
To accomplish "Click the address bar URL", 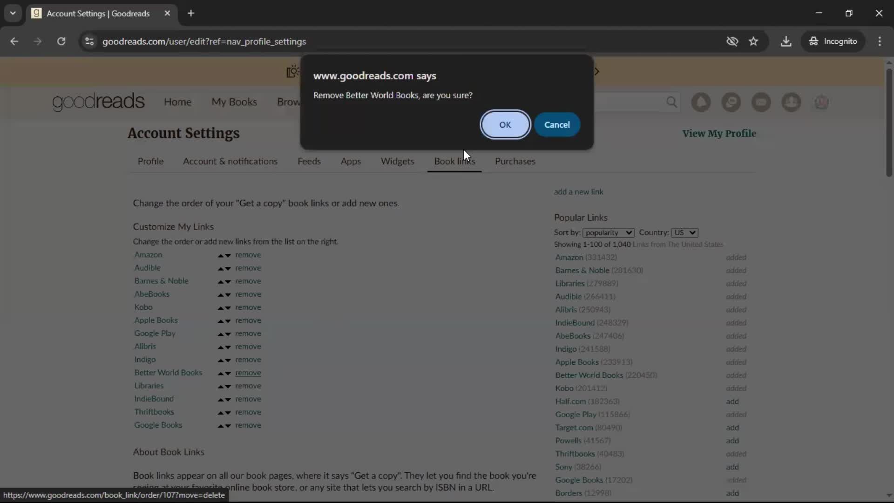I will [204, 41].
